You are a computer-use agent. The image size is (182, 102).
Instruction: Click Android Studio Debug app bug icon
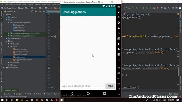click(143, 8)
